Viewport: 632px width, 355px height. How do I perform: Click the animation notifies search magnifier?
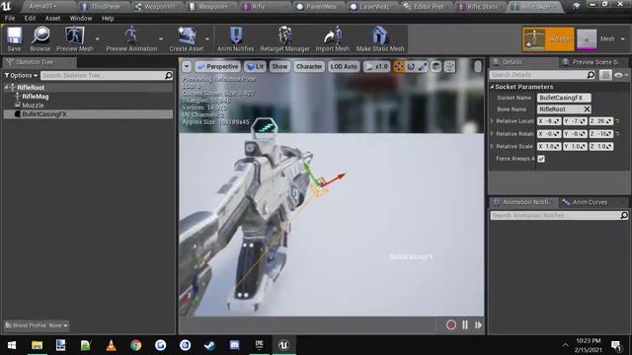pos(623,215)
